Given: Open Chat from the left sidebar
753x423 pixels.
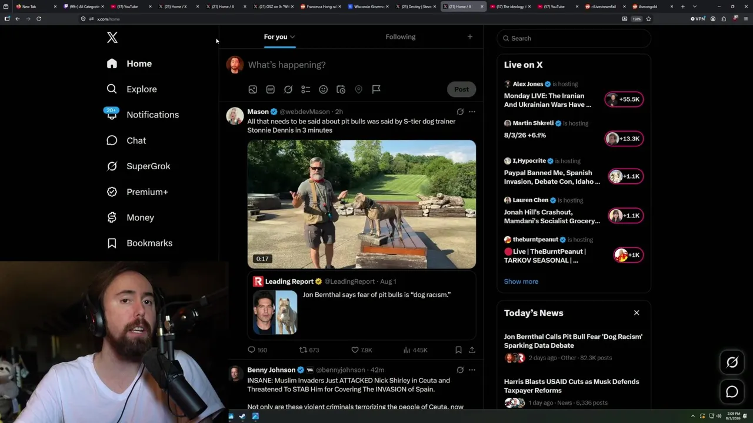Looking at the screenshot, I should coord(126,140).
